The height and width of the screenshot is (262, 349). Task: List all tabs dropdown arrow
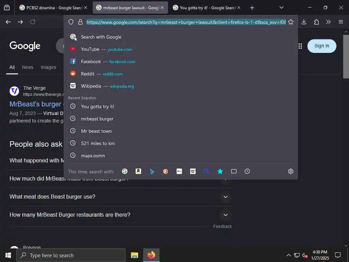click(x=281, y=8)
